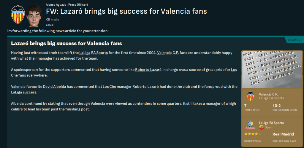Image resolution: width=304 pixels, height=148 pixels.
Task: Select the Valencia C.F. name in the side panel
Action: 269,94
